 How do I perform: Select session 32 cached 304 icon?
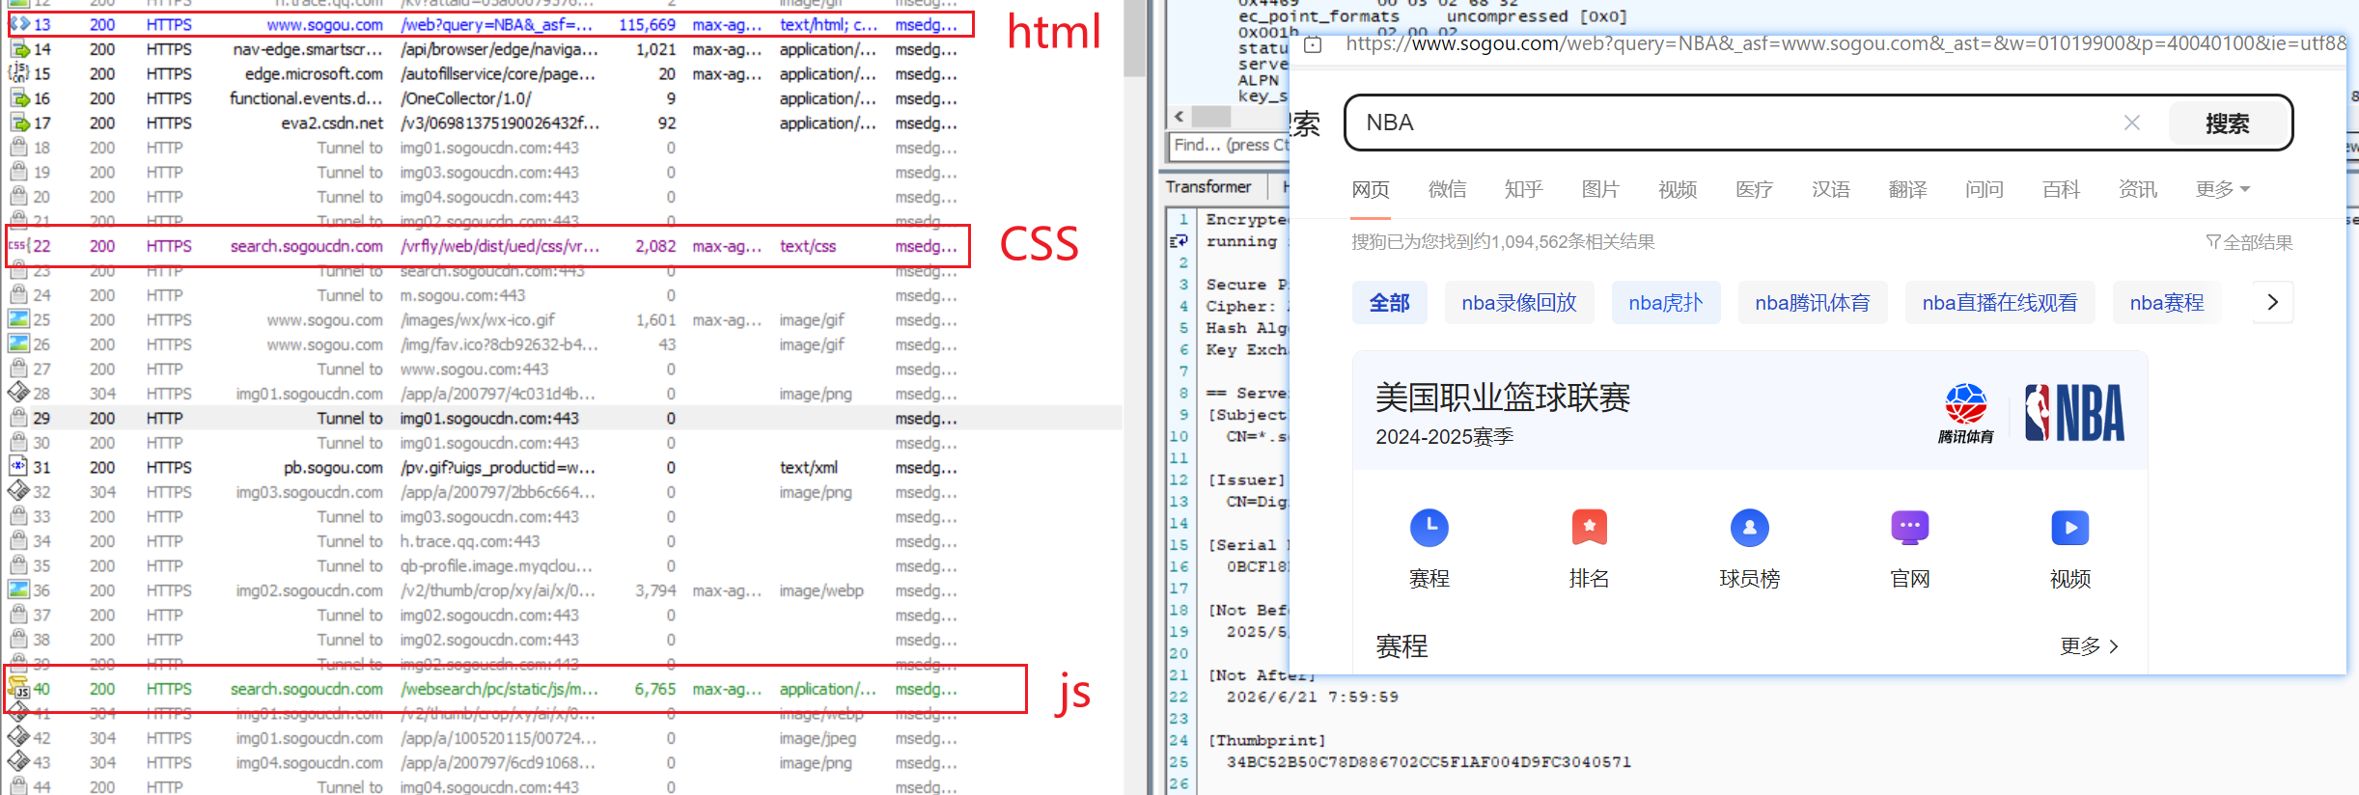19,492
